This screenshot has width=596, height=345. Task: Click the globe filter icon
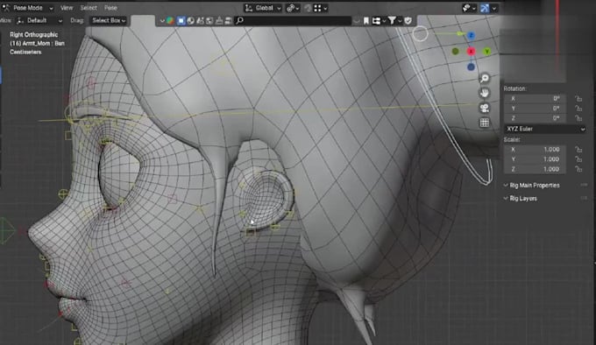[x=191, y=20]
